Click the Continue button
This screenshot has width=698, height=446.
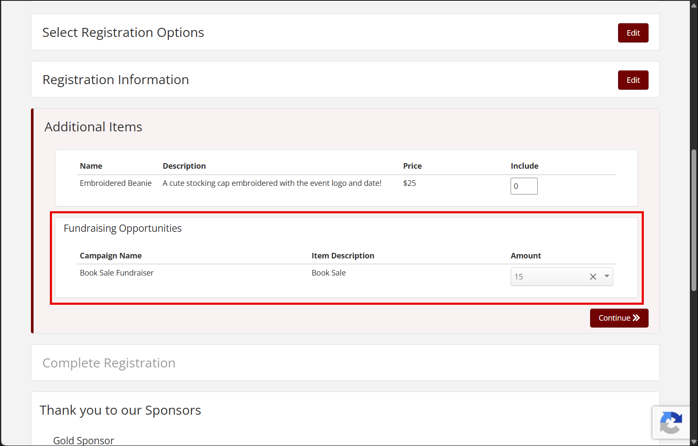(619, 318)
